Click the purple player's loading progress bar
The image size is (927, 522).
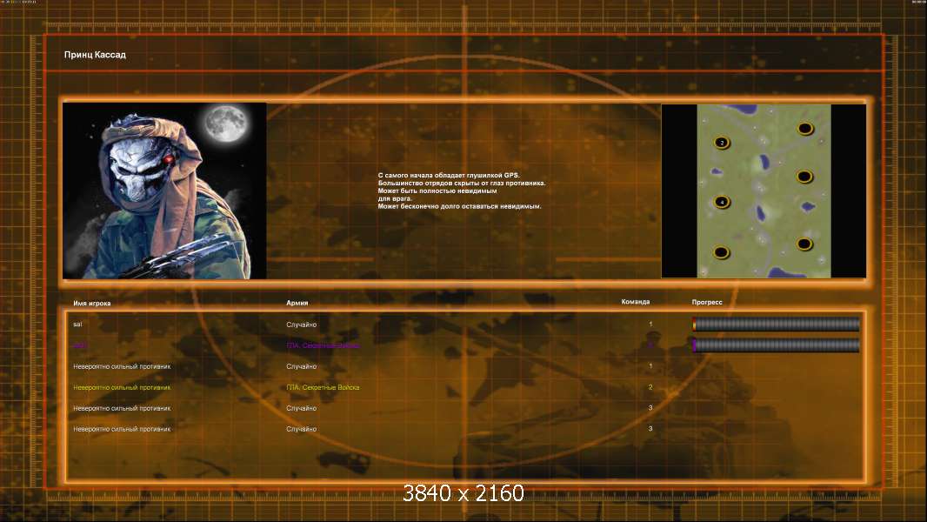click(776, 345)
